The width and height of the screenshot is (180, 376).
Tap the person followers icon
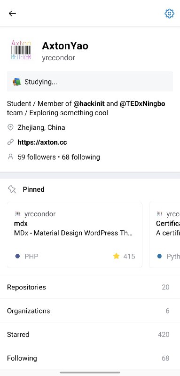click(10, 157)
